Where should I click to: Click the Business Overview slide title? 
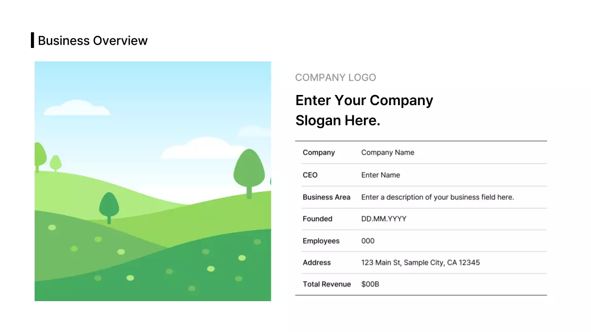click(92, 41)
